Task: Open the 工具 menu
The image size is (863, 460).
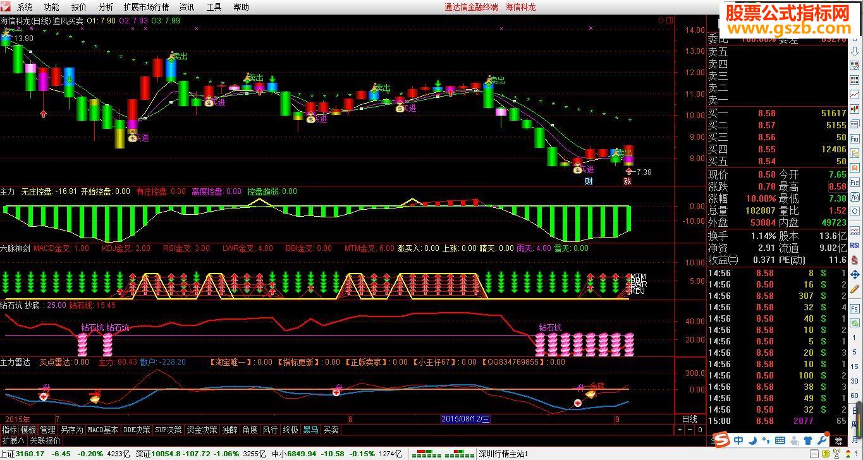Action: point(214,7)
